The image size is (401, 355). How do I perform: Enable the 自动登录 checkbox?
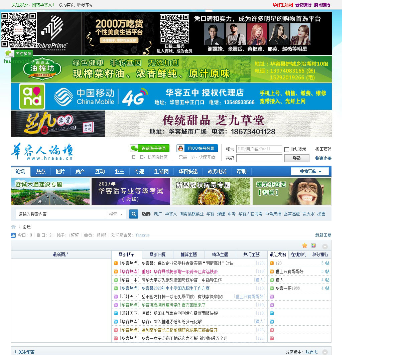(x=287, y=150)
